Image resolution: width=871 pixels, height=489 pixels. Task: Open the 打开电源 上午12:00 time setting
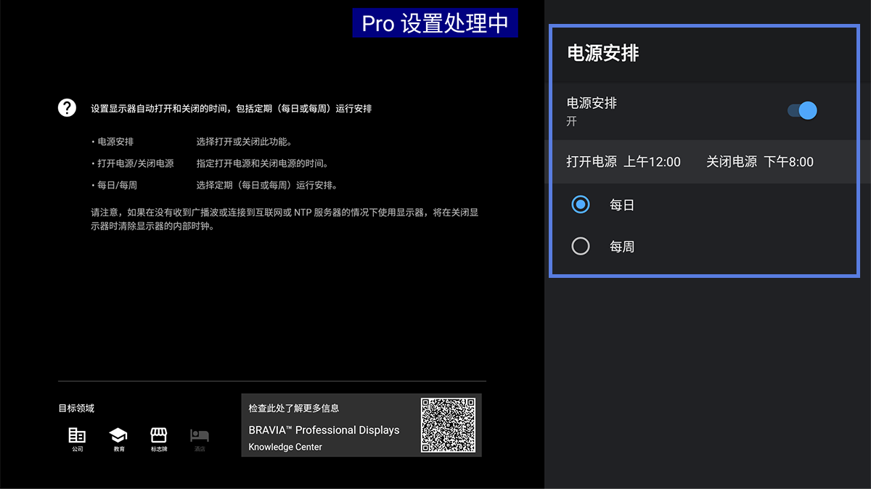(623, 162)
